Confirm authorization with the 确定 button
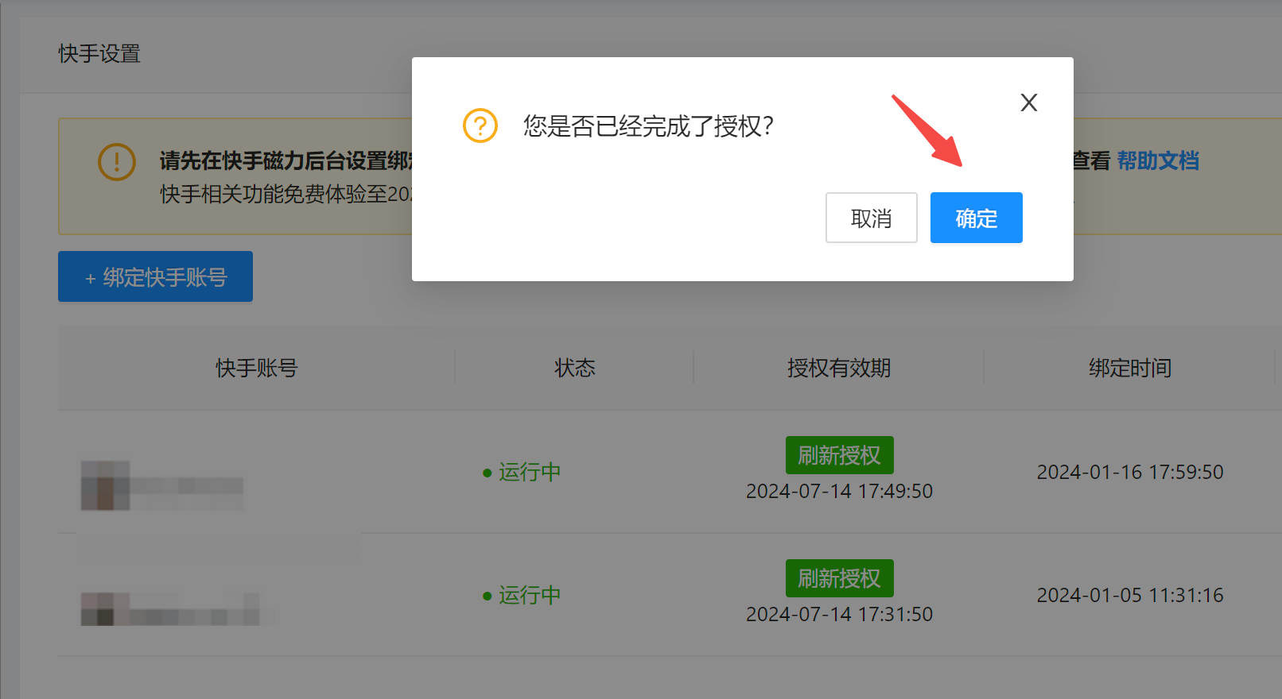Image resolution: width=1282 pixels, height=699 pixels. 976,218
